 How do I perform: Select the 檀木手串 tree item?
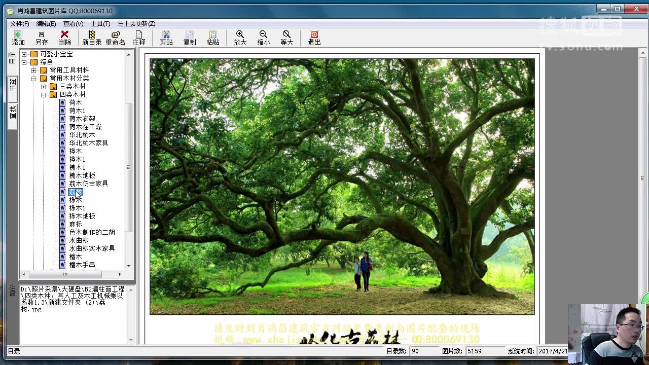[82, 265]
